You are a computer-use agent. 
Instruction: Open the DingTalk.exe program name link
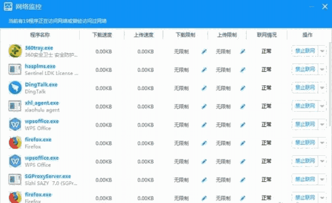pyautogui.click(x=41, y=85)
